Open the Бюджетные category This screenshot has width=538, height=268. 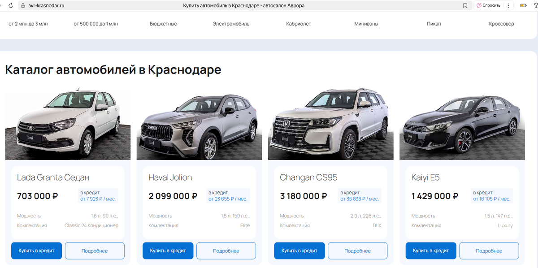point(163,24)
